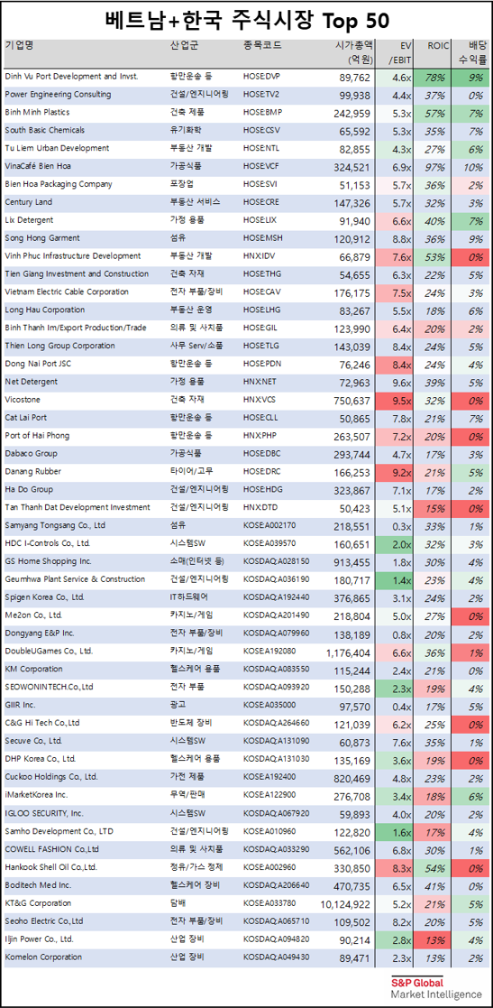The width and height of the screenshot is (493, 1008).
Task: Click Song Hong Garment company name
Action: (x=42, y=238)
